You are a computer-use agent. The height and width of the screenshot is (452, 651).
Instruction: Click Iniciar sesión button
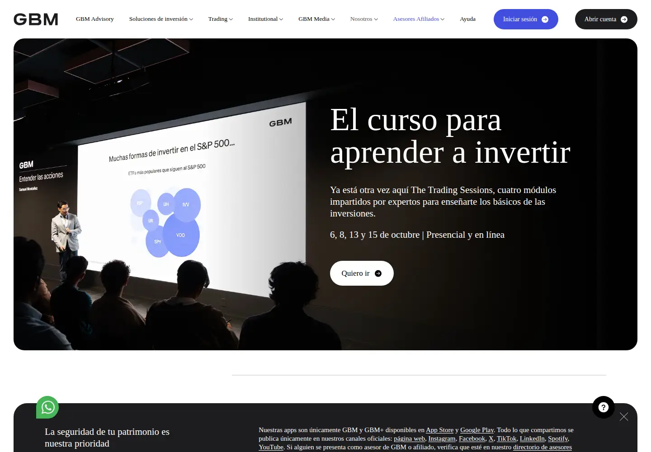point(526,19)
